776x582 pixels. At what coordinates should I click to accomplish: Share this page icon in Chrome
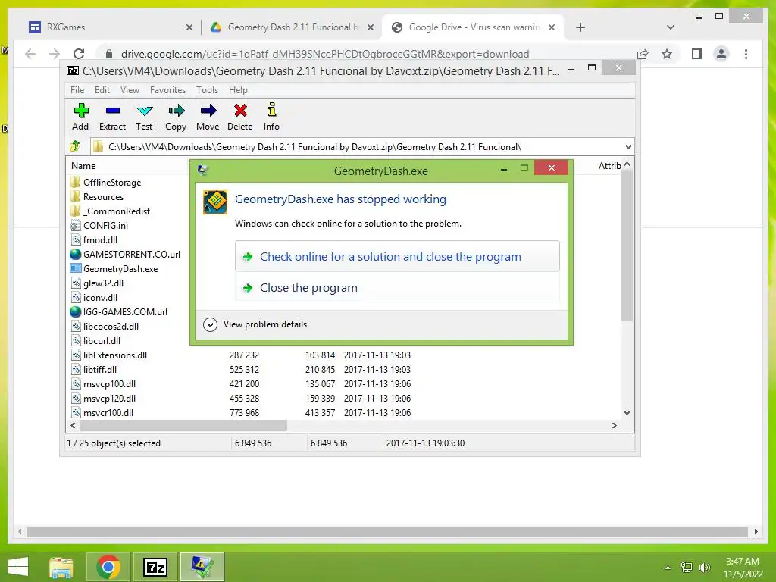643,54
